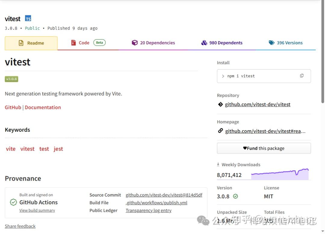Click the Share feedback link
325x234 pixels.
pos(20,226)
